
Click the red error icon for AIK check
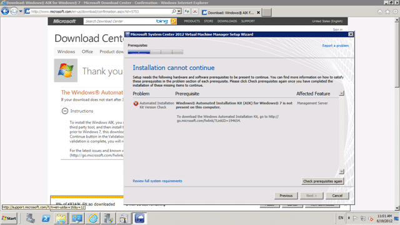(x=136, y=103)
